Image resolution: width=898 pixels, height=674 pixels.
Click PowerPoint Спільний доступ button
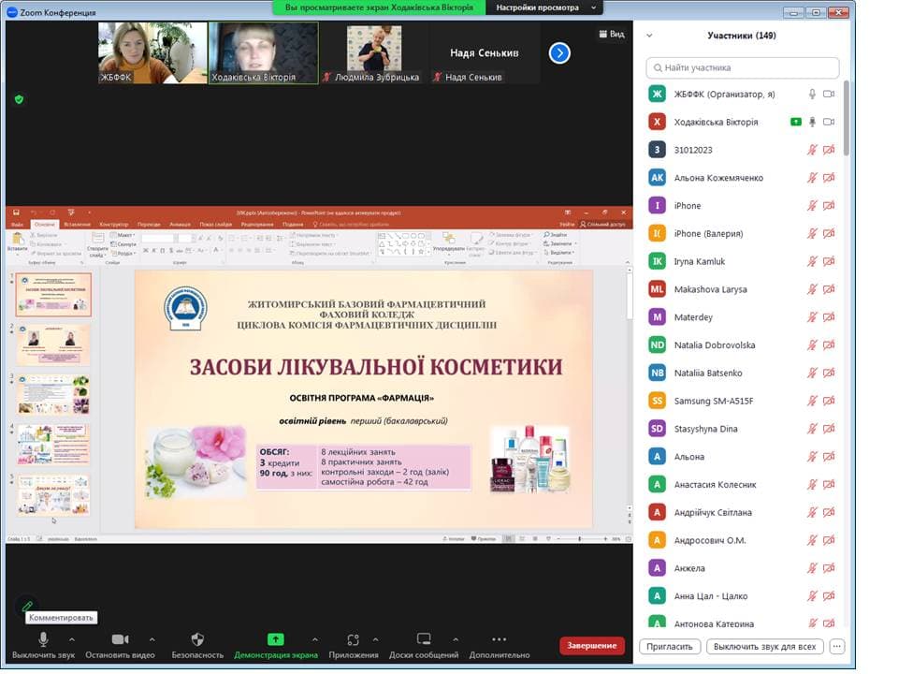pos(602,224)
